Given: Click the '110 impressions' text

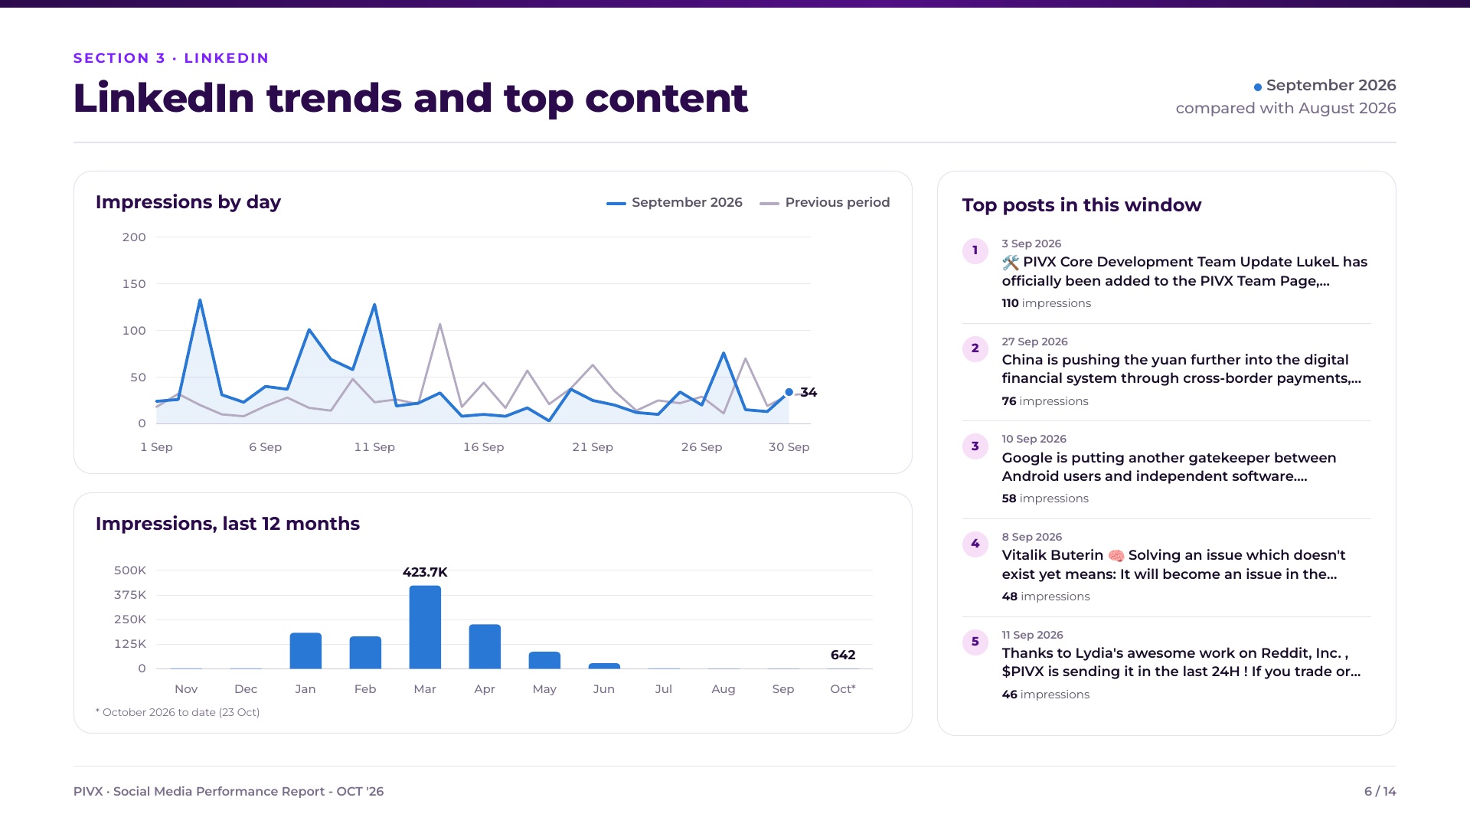Looking at the screenshot, I should [x=1046, y=304].
